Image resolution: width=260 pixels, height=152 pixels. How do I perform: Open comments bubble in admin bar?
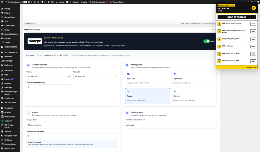click(43, 2)
